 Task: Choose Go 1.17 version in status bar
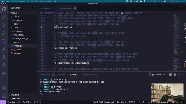(27, 102)
